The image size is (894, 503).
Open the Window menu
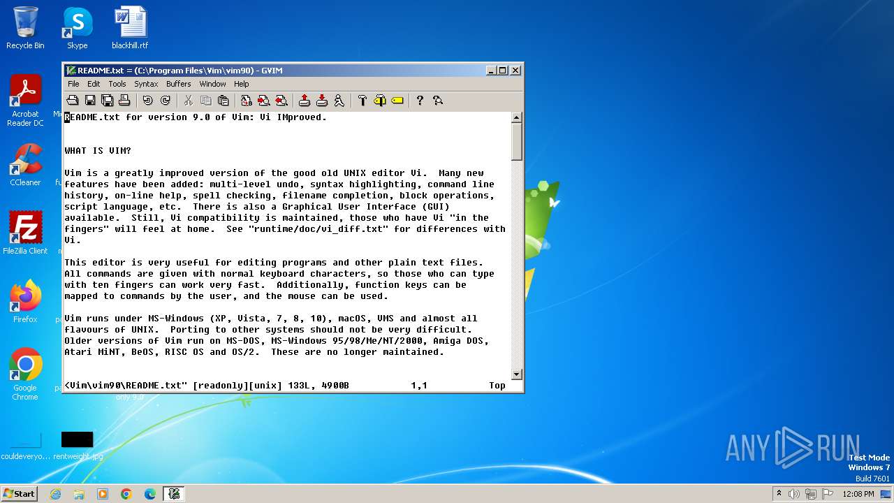click(212, 84)
